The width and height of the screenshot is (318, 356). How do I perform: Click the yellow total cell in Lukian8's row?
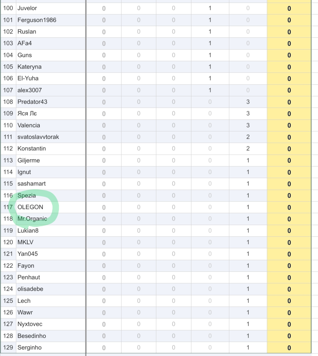pyautogui.click(x=289, y=231)
